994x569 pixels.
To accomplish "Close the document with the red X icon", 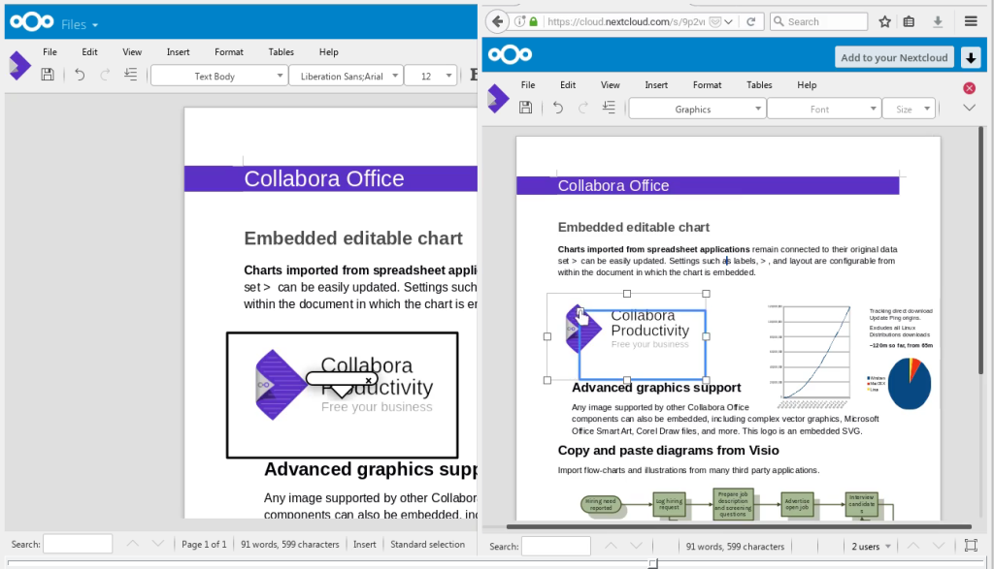I will tap(969, 88).
